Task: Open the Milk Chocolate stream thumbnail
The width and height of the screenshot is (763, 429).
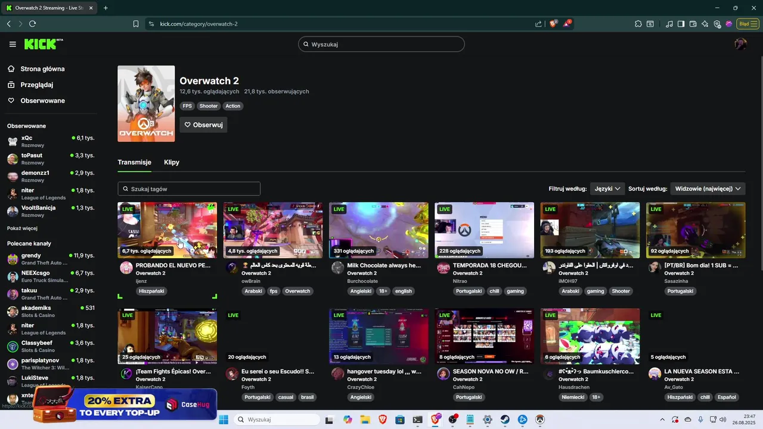Action: click(379, 230)
